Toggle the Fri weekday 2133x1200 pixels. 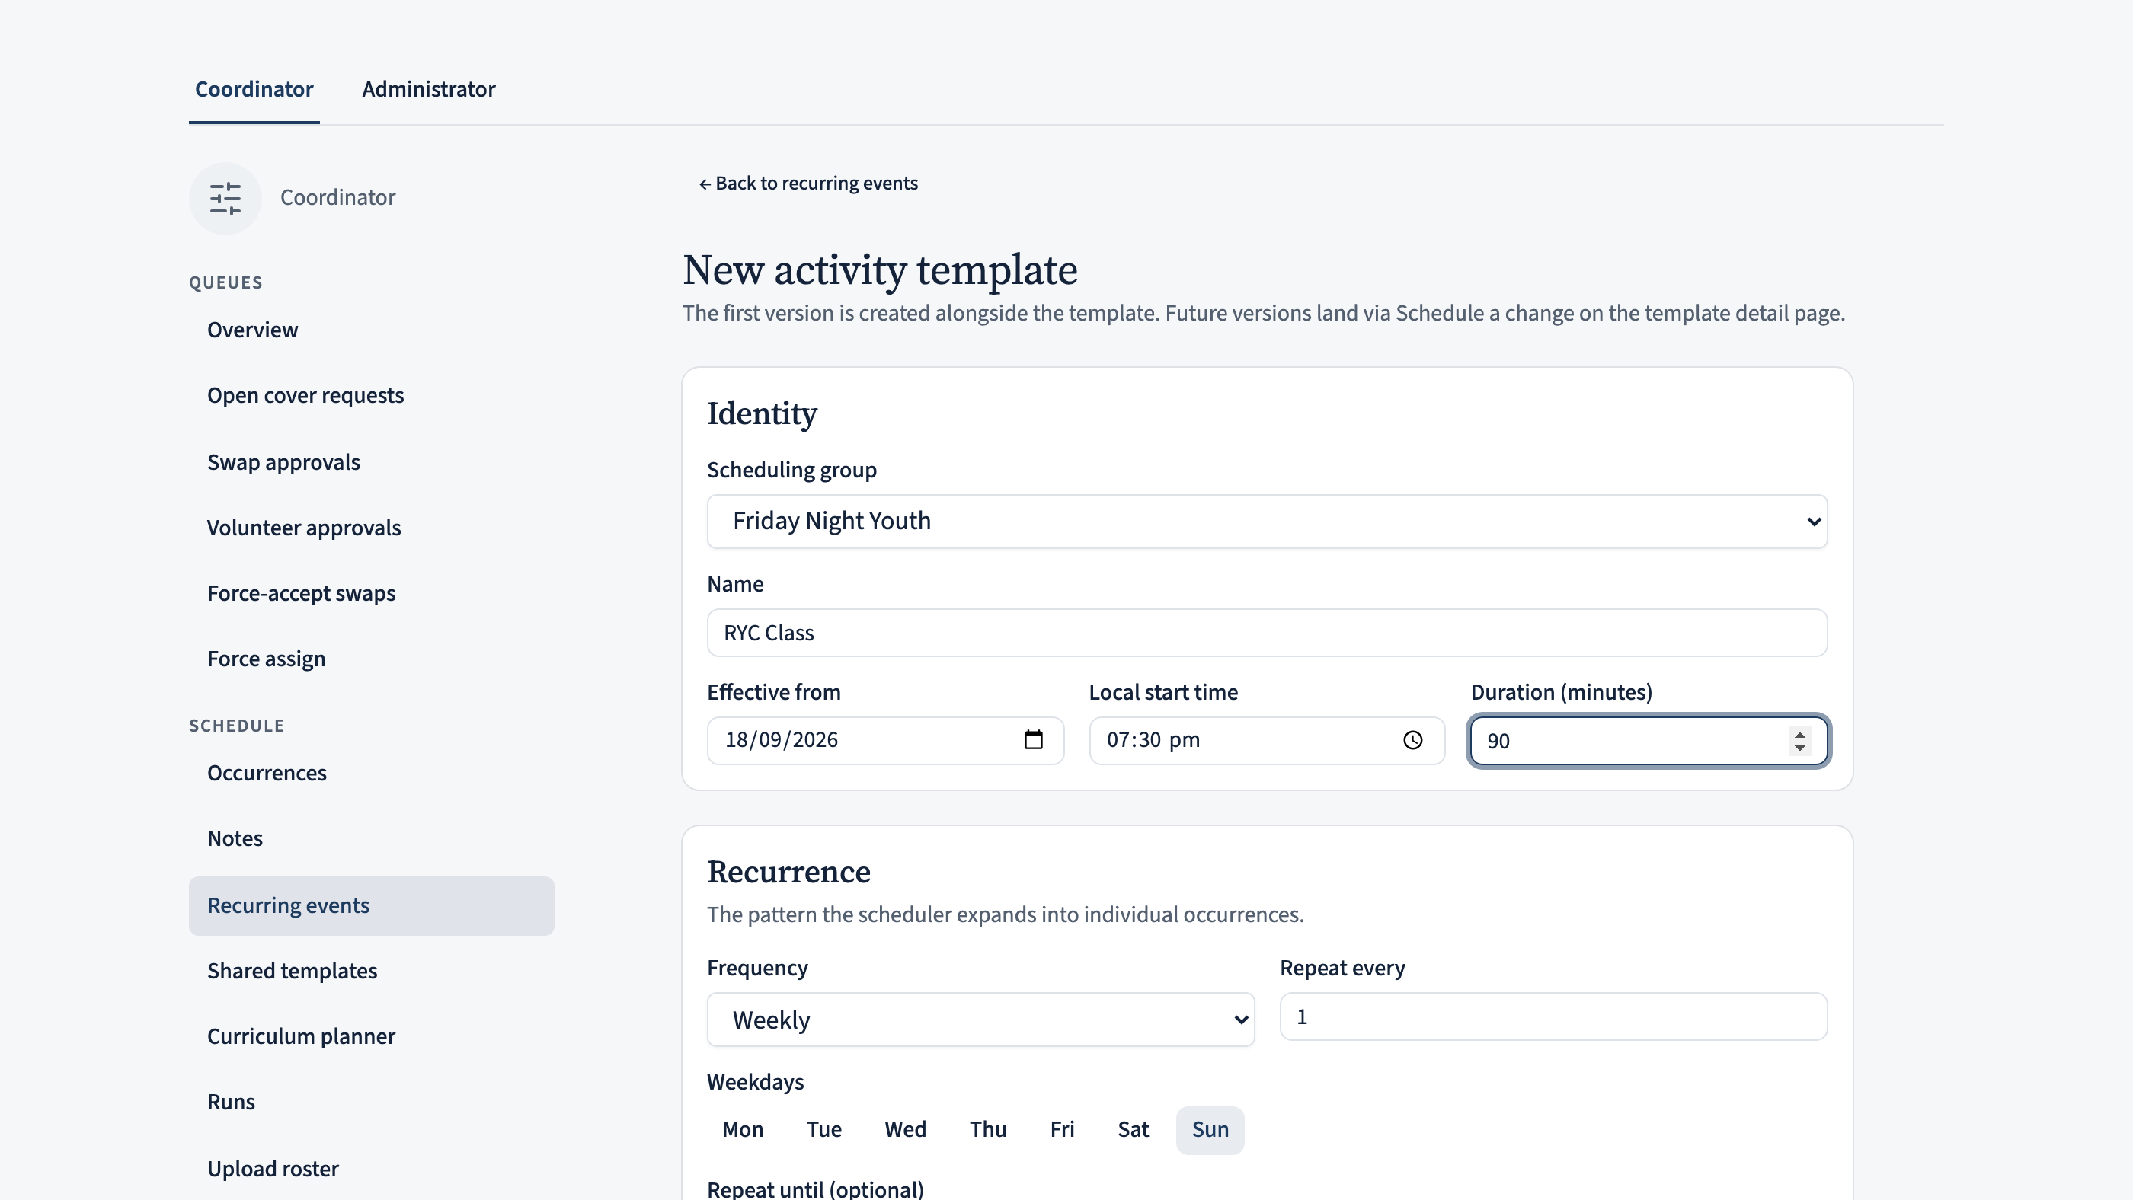pos(1061,1130)
